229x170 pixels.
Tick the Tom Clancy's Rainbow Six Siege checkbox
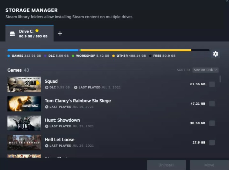pyautogui.click(x=212, y=104)
